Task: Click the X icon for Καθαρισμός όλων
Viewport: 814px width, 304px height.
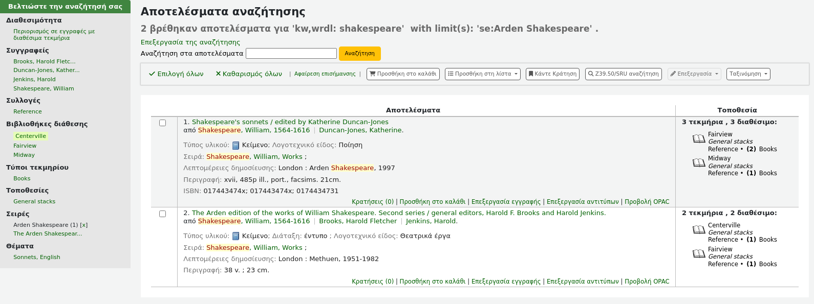Action: pyautogui.click(x=218, y=74)
